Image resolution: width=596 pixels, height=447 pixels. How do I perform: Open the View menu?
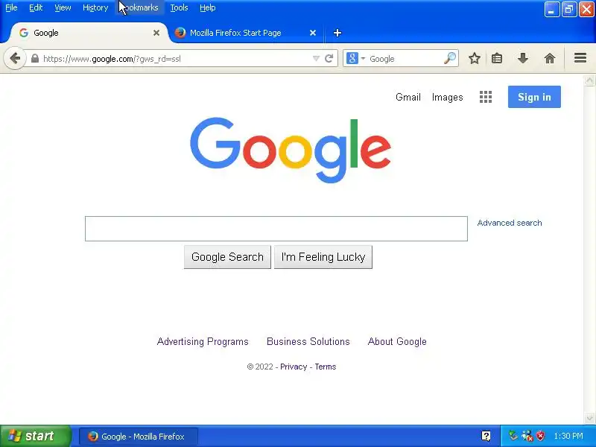(x=63, y=7)
